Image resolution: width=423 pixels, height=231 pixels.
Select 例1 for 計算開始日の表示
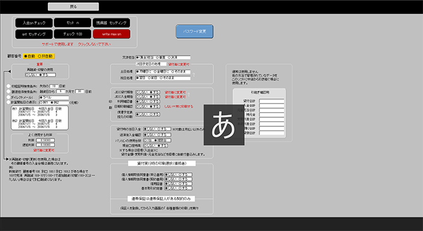(x=44, y=103)
